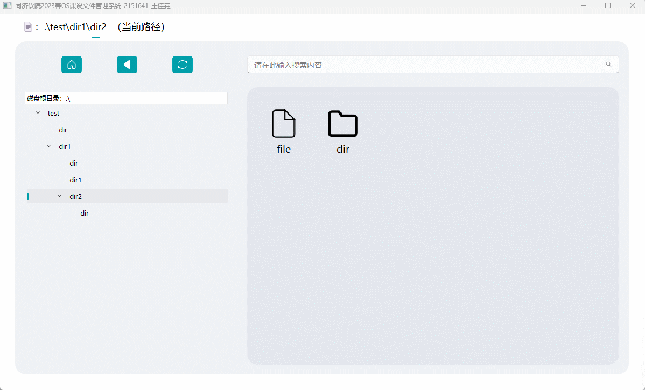Viewport: 645px width, 390px height.
Task: Click the '(当前路径)' label
Action: tap(141, 27)
